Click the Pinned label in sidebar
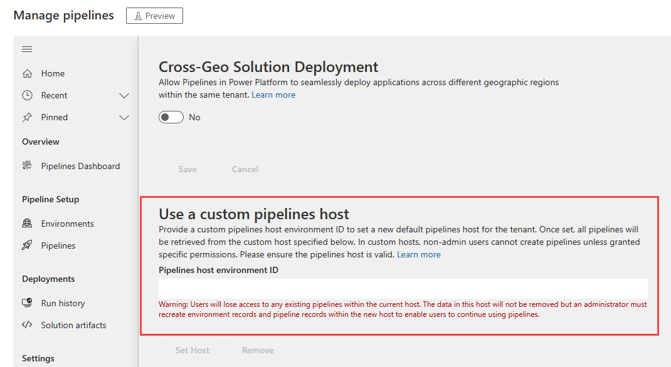This screenshot has height=367, width=671. [55, 117]
